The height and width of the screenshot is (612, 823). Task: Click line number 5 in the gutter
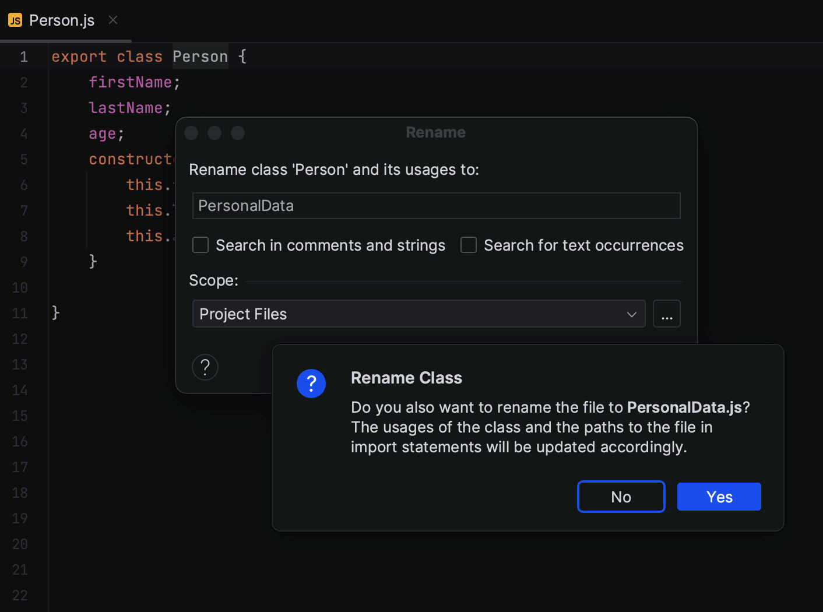click(x=23, y=159)
